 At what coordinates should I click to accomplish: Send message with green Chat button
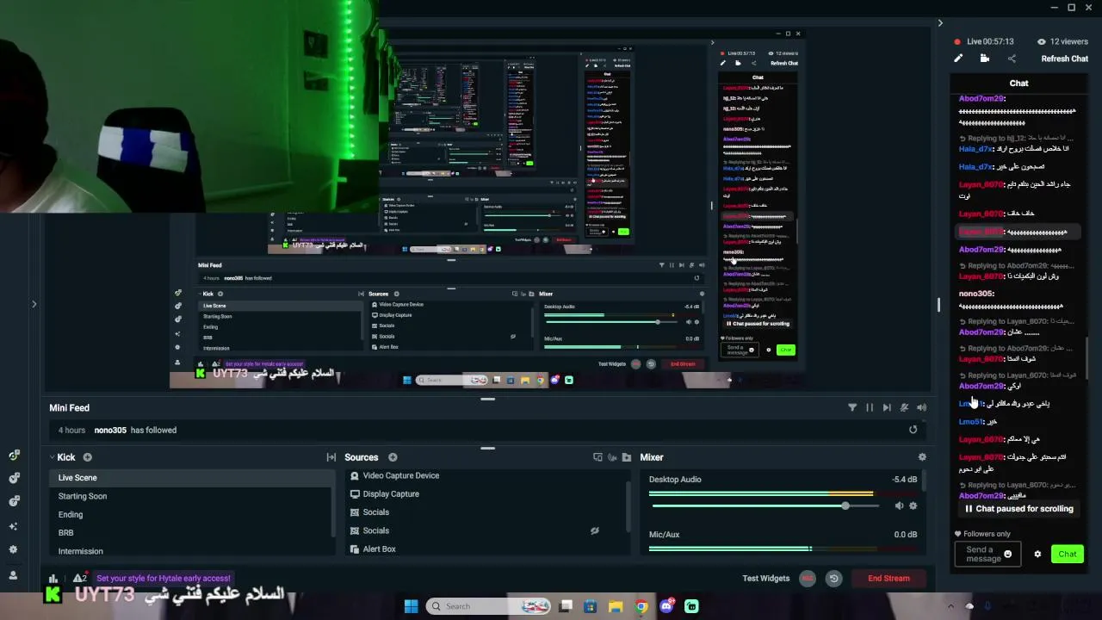pos(1068,555)
